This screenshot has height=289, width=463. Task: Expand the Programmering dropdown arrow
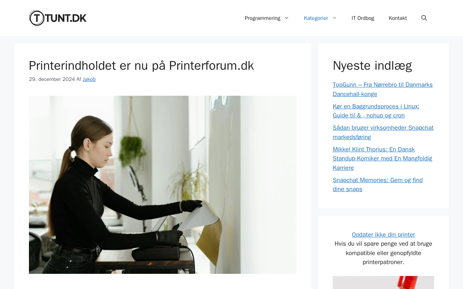(x=287, y=18)
